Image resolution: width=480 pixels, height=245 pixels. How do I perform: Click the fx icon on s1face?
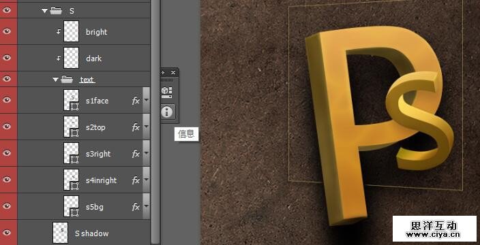click(x=136, y=101)
